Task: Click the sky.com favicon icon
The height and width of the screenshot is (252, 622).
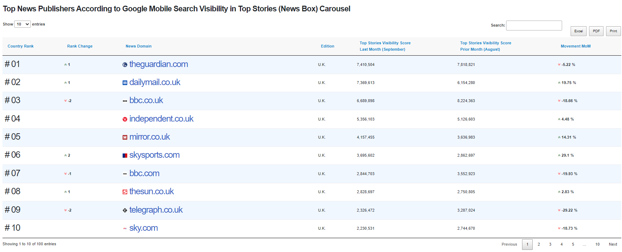Action: [x=125, y=228]
